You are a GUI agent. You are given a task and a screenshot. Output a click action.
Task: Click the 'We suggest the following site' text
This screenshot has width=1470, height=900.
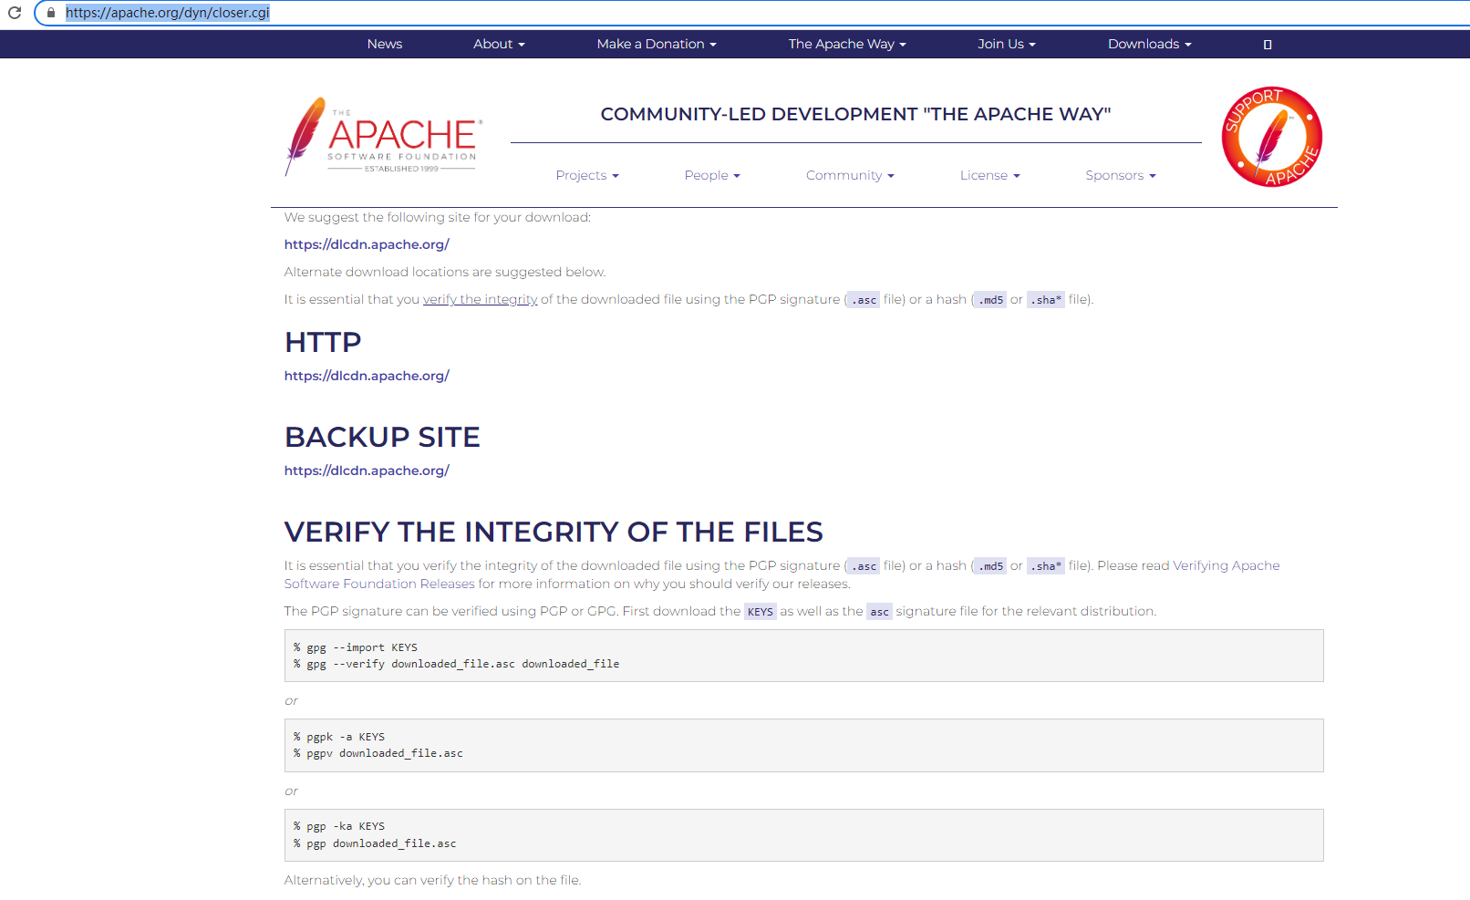point(438,217)
